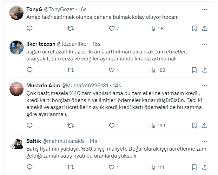Viewport: 218px width, 175px height.
Task: Like TonyG's tweet with 7 likes
Action: click(112, 29)
